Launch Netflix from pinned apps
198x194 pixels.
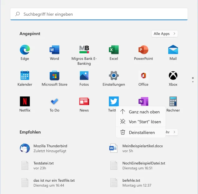[25, 104]
